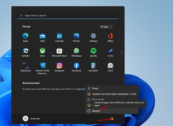Launch the Clipchamp video editor
173x126 pixels.
click(25, 67)
